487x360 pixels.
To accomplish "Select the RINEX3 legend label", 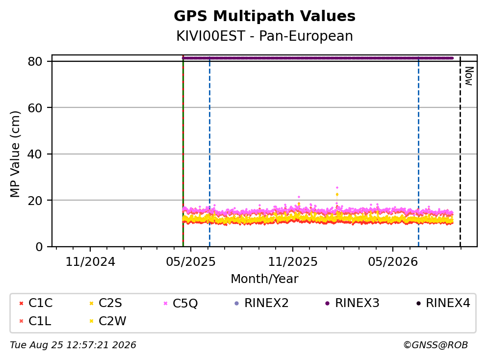I will tap(357, 303).
